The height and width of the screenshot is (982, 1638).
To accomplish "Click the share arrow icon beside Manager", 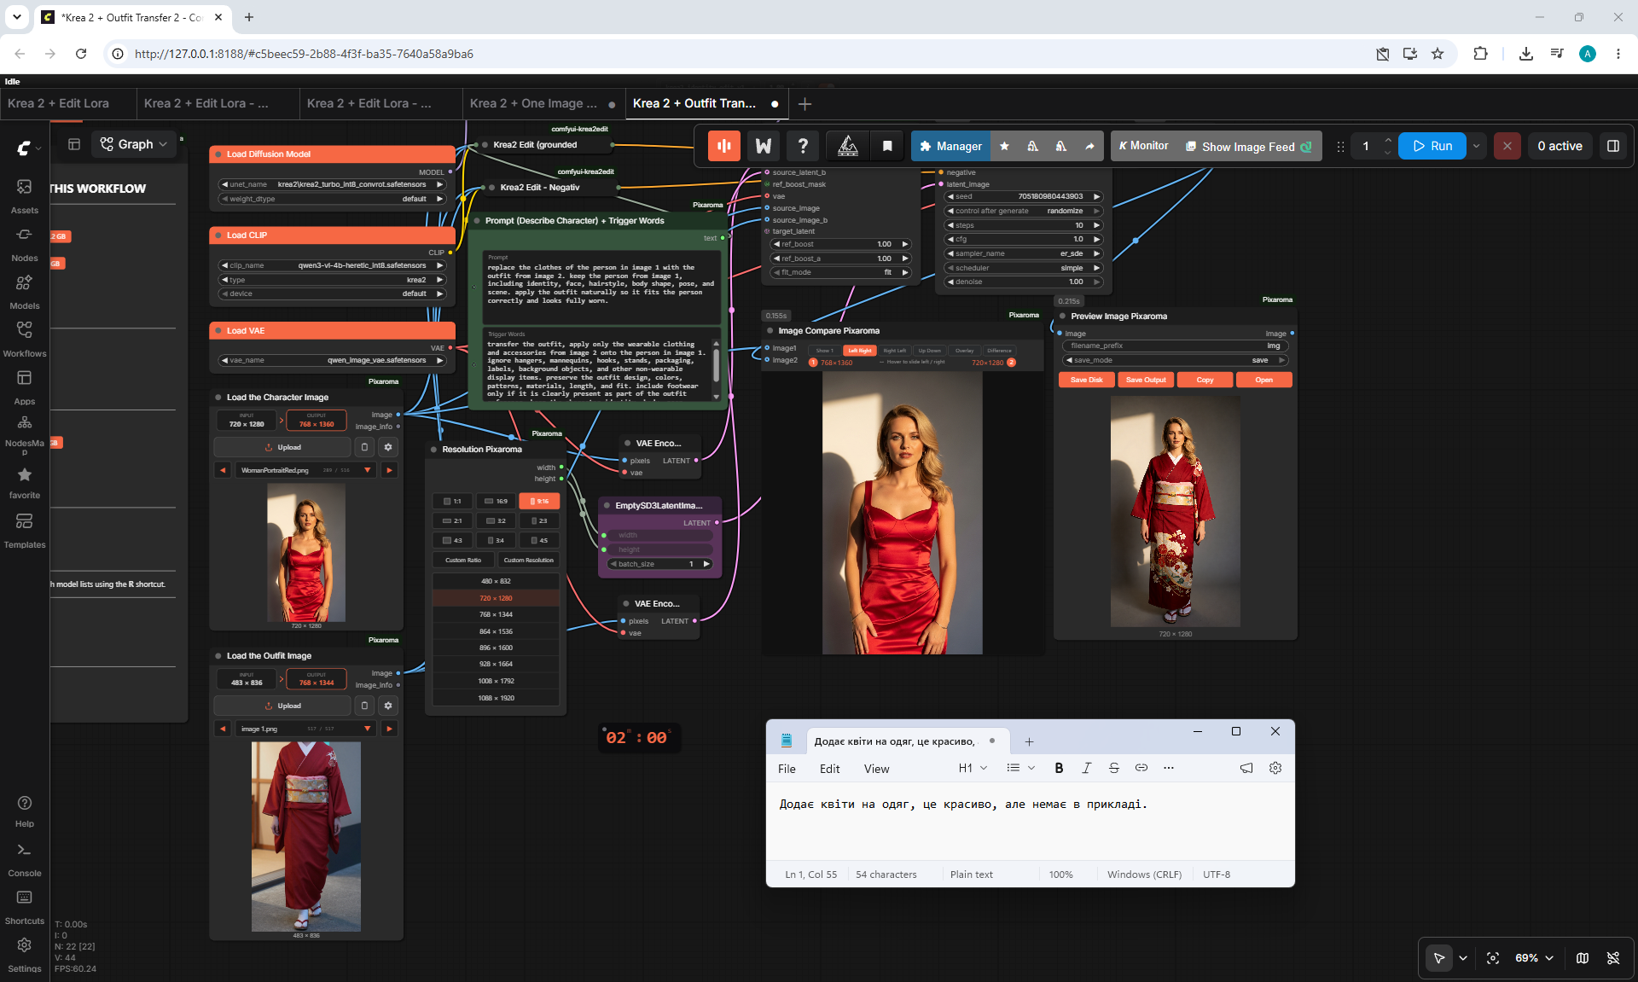I will 1089,146.
